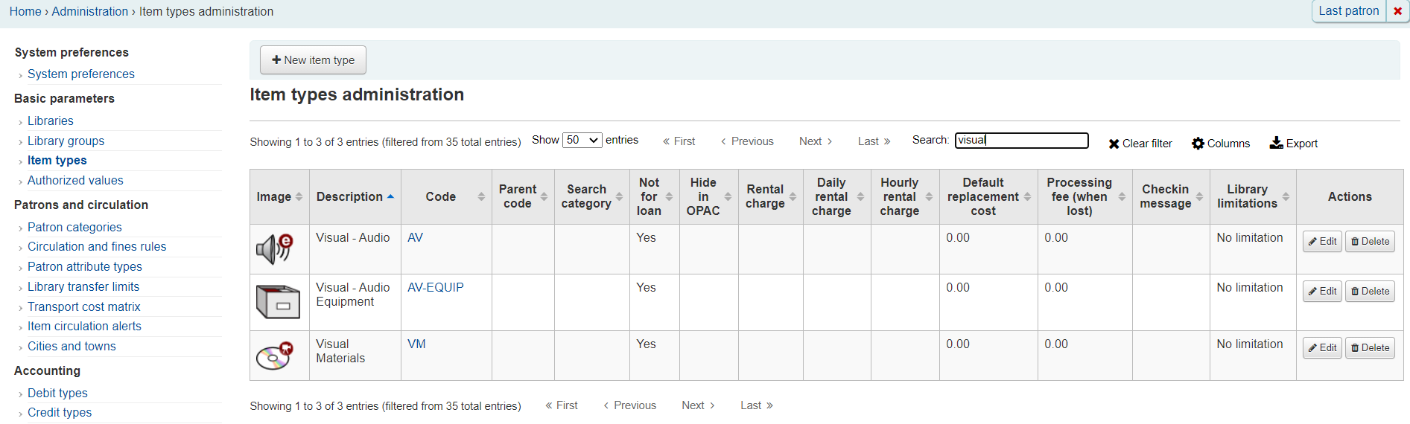Click the Visual Materials disc image
Screen dimensions: 1410x424
(x=275, y=356)
